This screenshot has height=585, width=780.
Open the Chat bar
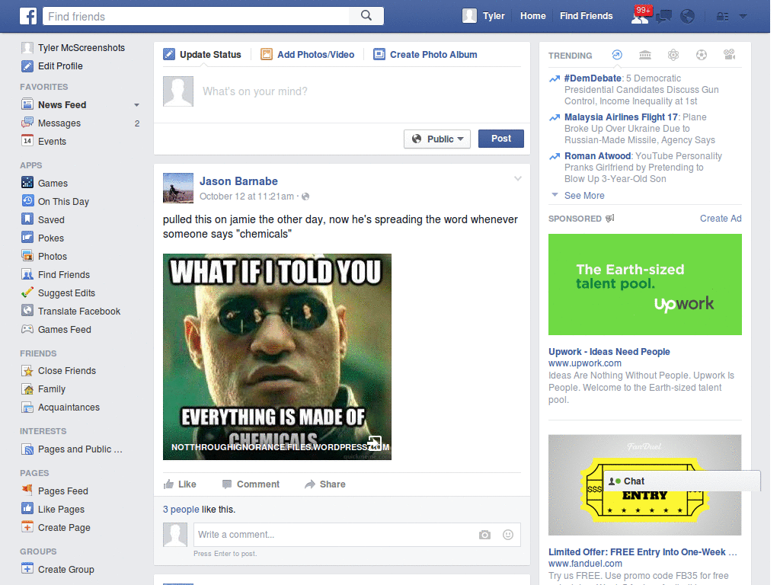tap(682, 481)
